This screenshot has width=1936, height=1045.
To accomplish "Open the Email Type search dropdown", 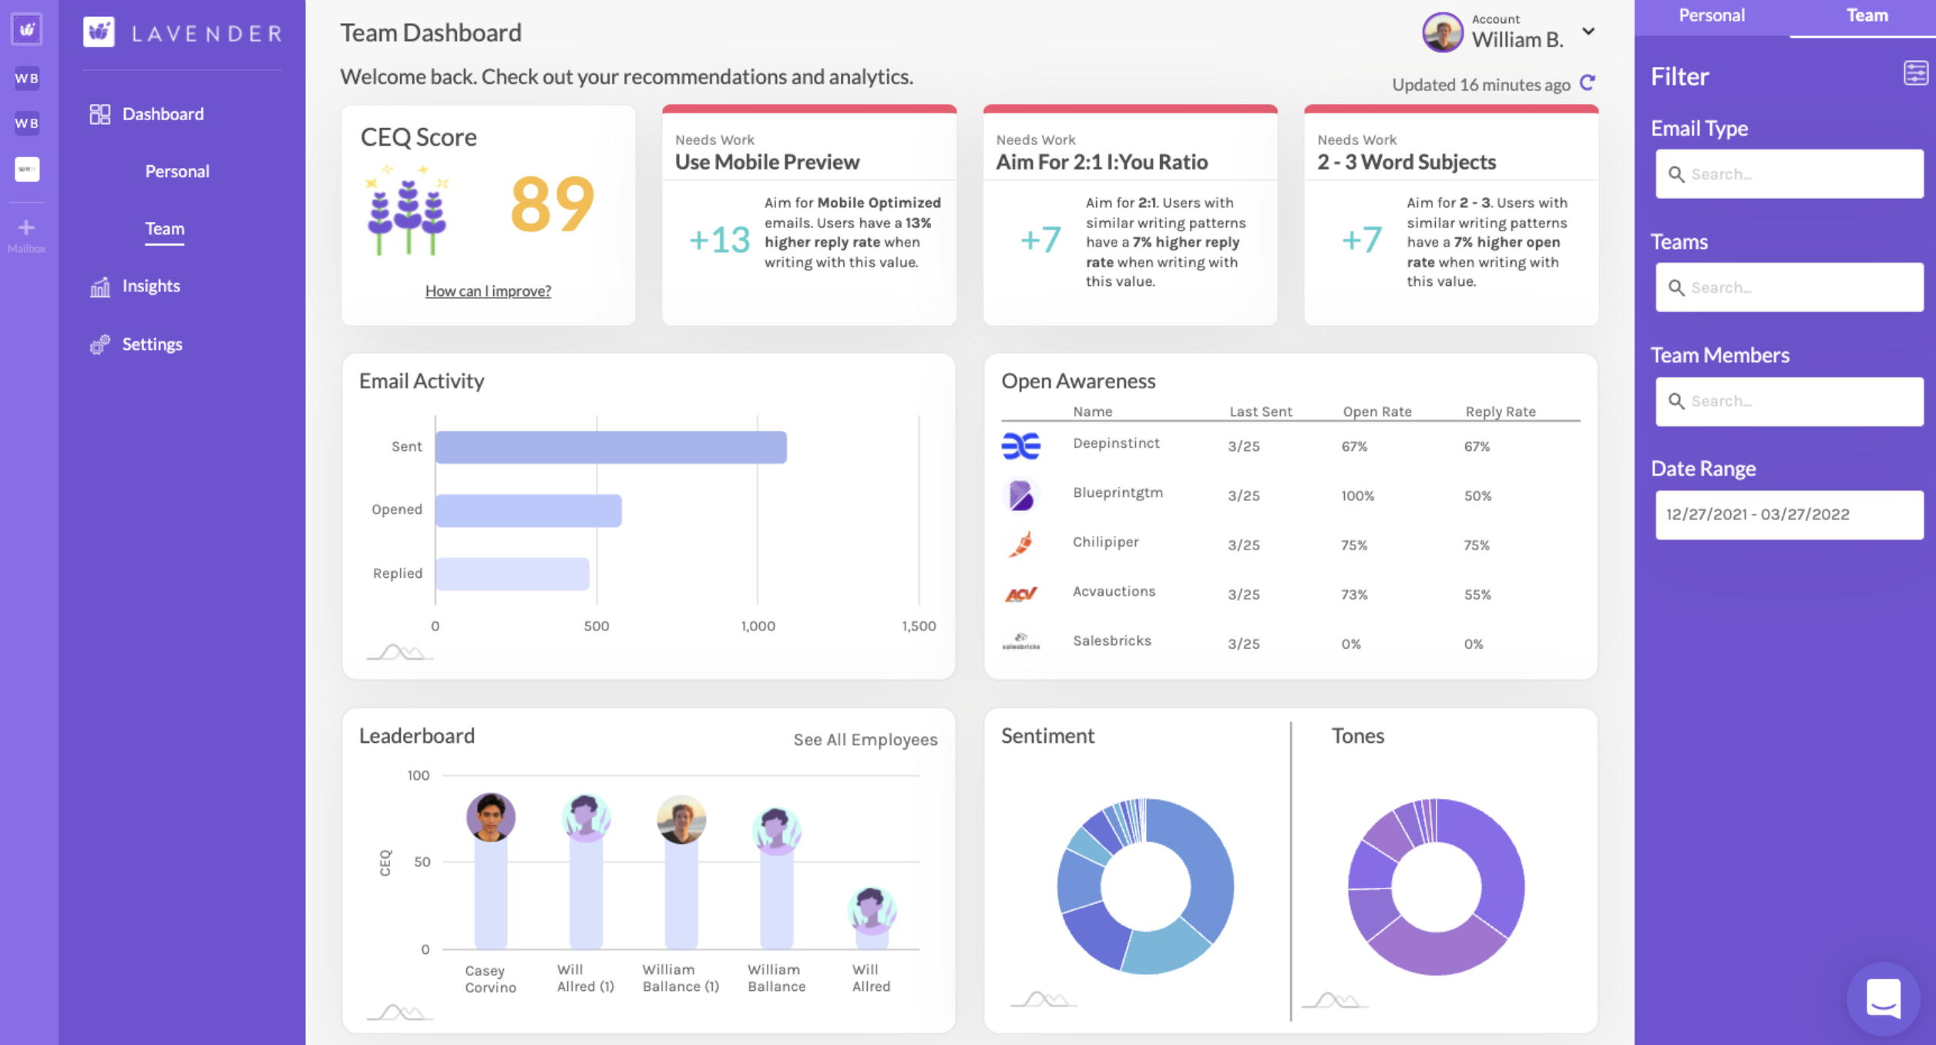I will (1788, 174).
